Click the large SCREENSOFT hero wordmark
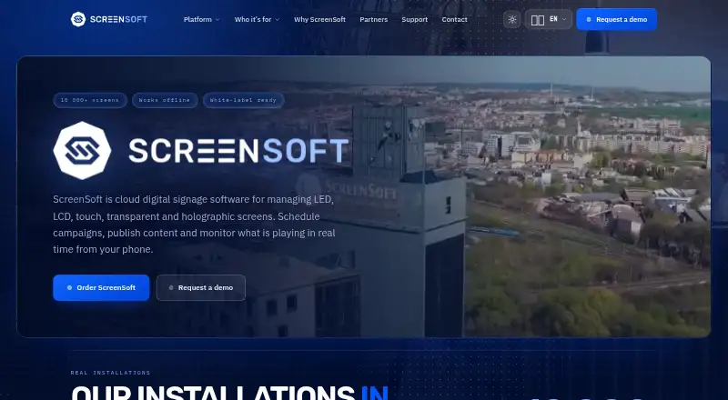 (x=238, y=151)
